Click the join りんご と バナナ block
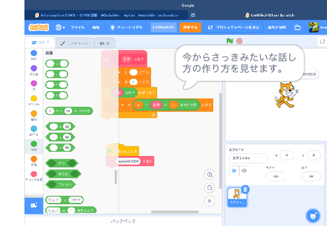The height and width of the screenshot is (245, 327). pyautogui.click(x=65, y=200)
